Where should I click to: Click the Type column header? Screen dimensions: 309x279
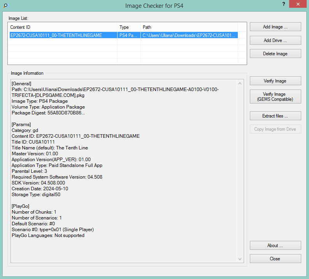129,27
